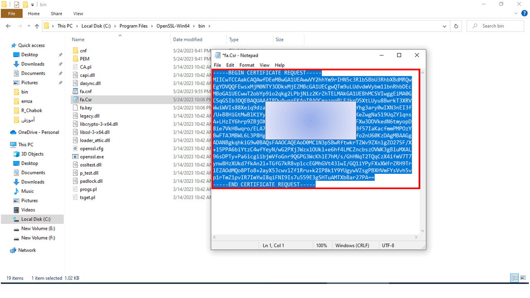Open OneDrive - Personal in sidebar
The width and height of the screenshot is (530, 298).
coord(38,132)
